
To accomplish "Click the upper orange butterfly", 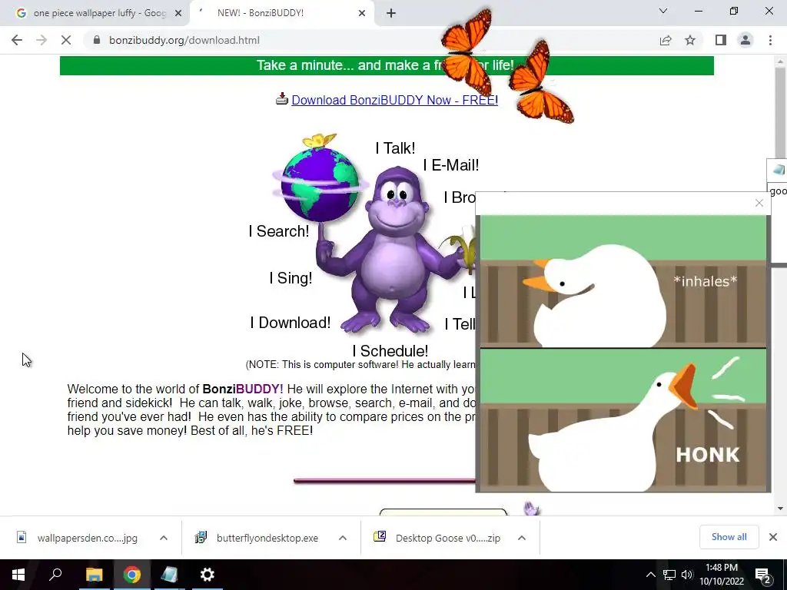I will tap(467, 51).
